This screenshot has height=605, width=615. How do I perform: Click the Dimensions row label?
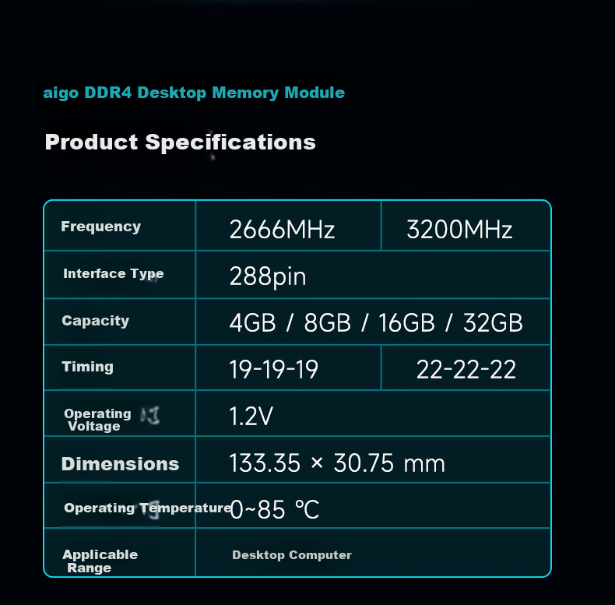(x=120, y=464)
